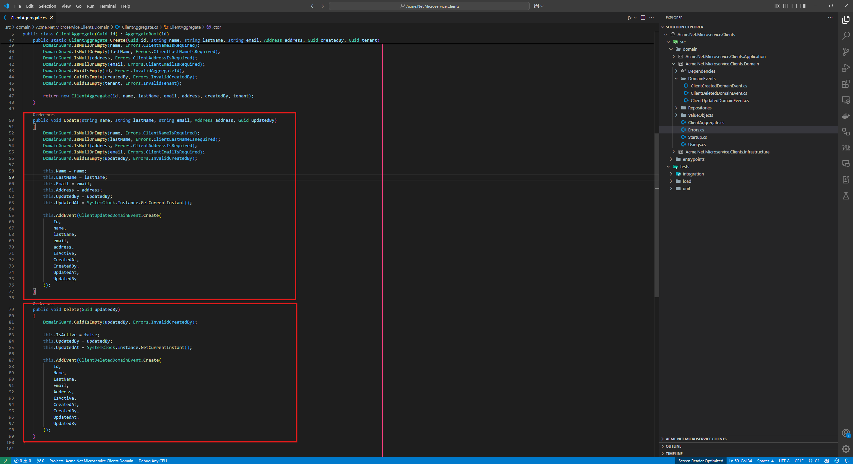
Task: Click the C# hexagon status icon
Action: pyautogui.click(x=836, y=461)
